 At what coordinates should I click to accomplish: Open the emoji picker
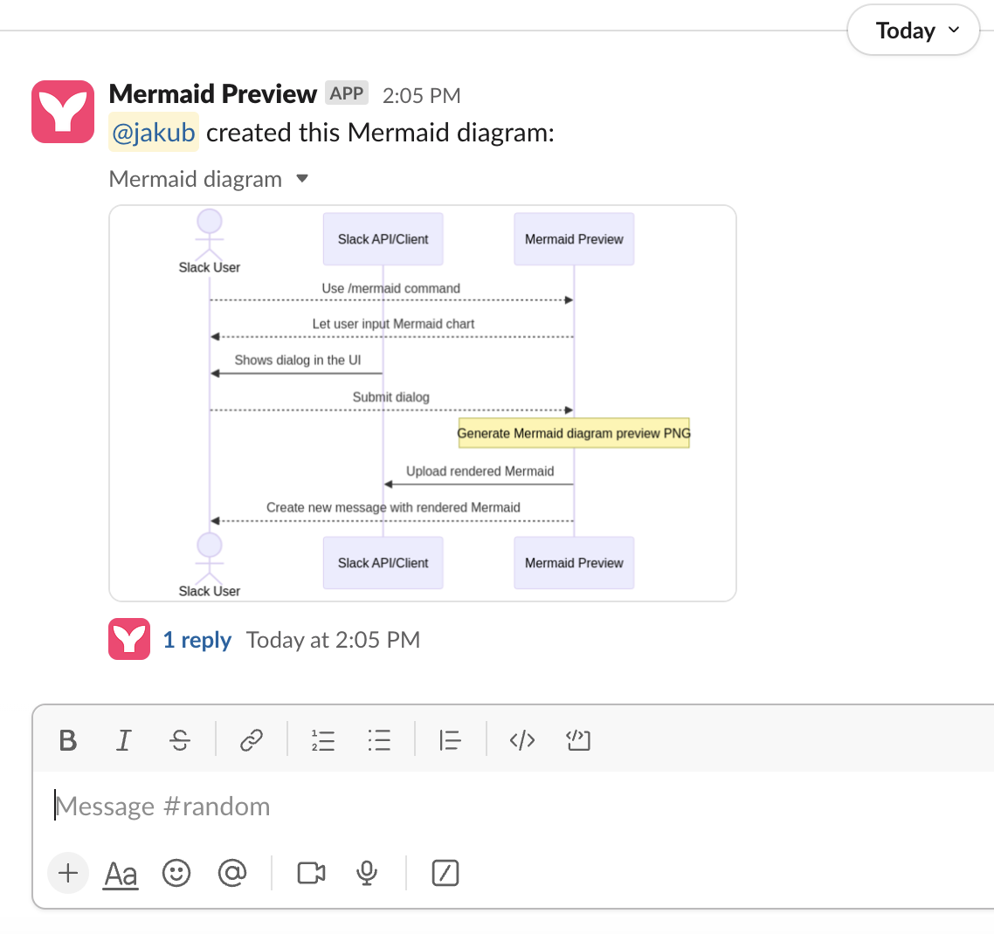pos(176,872)
